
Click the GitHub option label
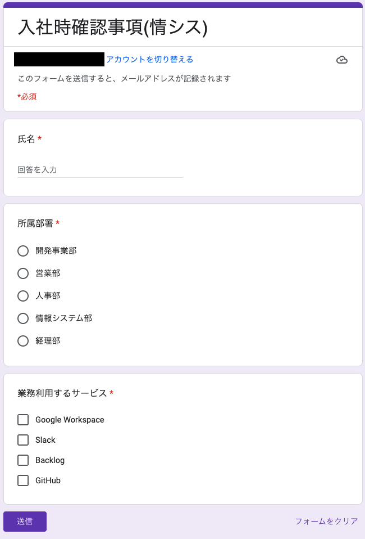coord(48,480)
